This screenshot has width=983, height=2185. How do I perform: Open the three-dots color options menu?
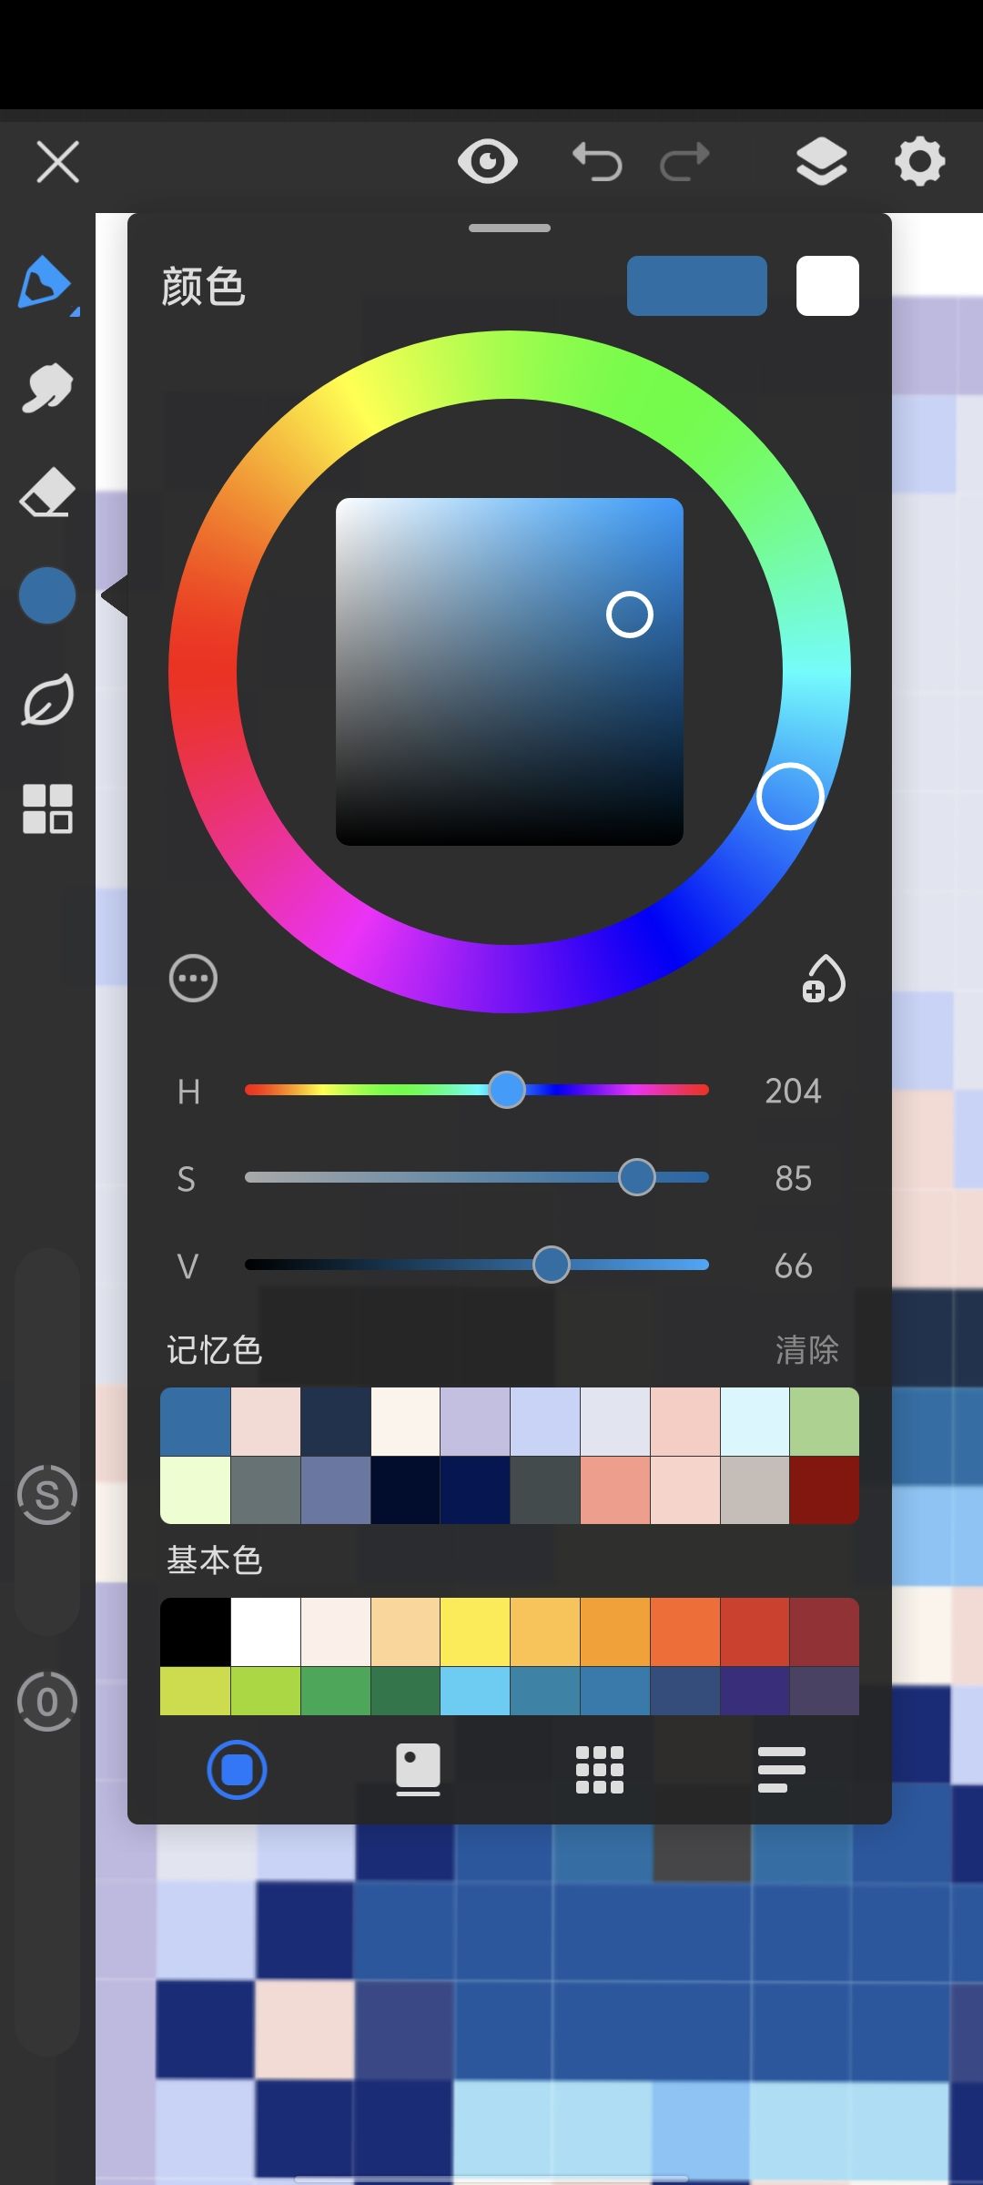[193, 979]
